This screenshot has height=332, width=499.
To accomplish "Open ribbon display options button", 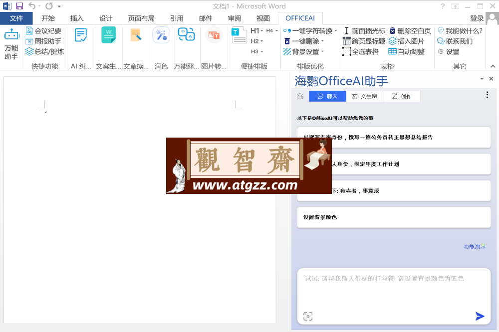I will [456, 6].
